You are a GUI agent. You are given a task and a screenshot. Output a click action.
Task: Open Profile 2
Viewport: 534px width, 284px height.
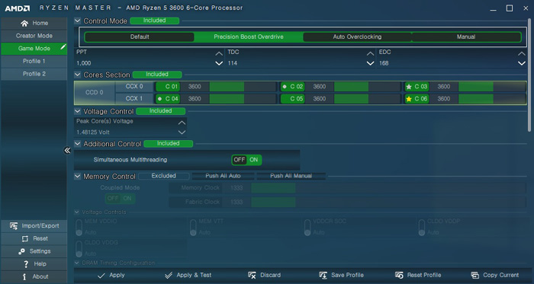34,74
